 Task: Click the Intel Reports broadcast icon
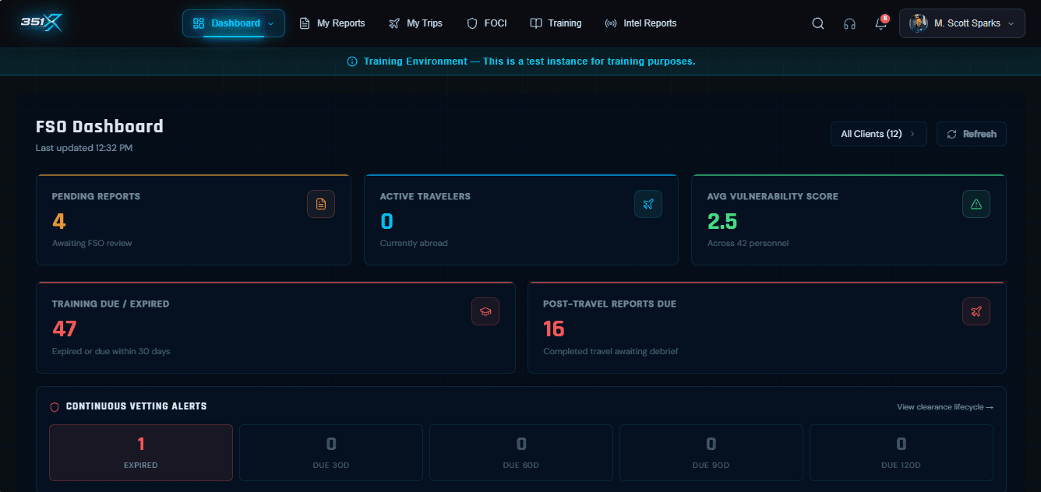[611, 23]
